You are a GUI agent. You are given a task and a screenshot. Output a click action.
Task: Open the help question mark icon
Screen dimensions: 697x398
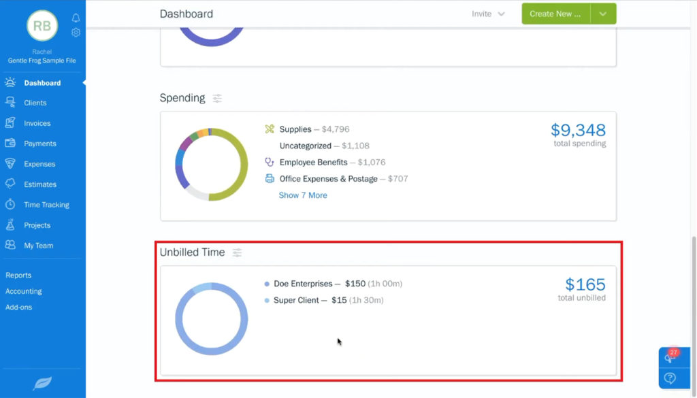tap(672, 377)
